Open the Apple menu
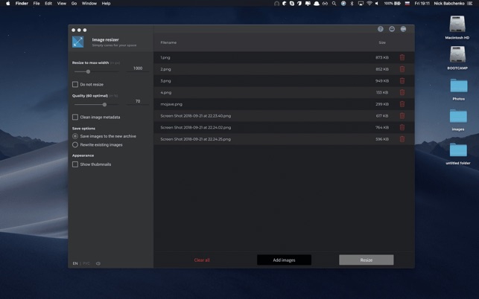The image size is (479, 299). (x=8, y=4)
